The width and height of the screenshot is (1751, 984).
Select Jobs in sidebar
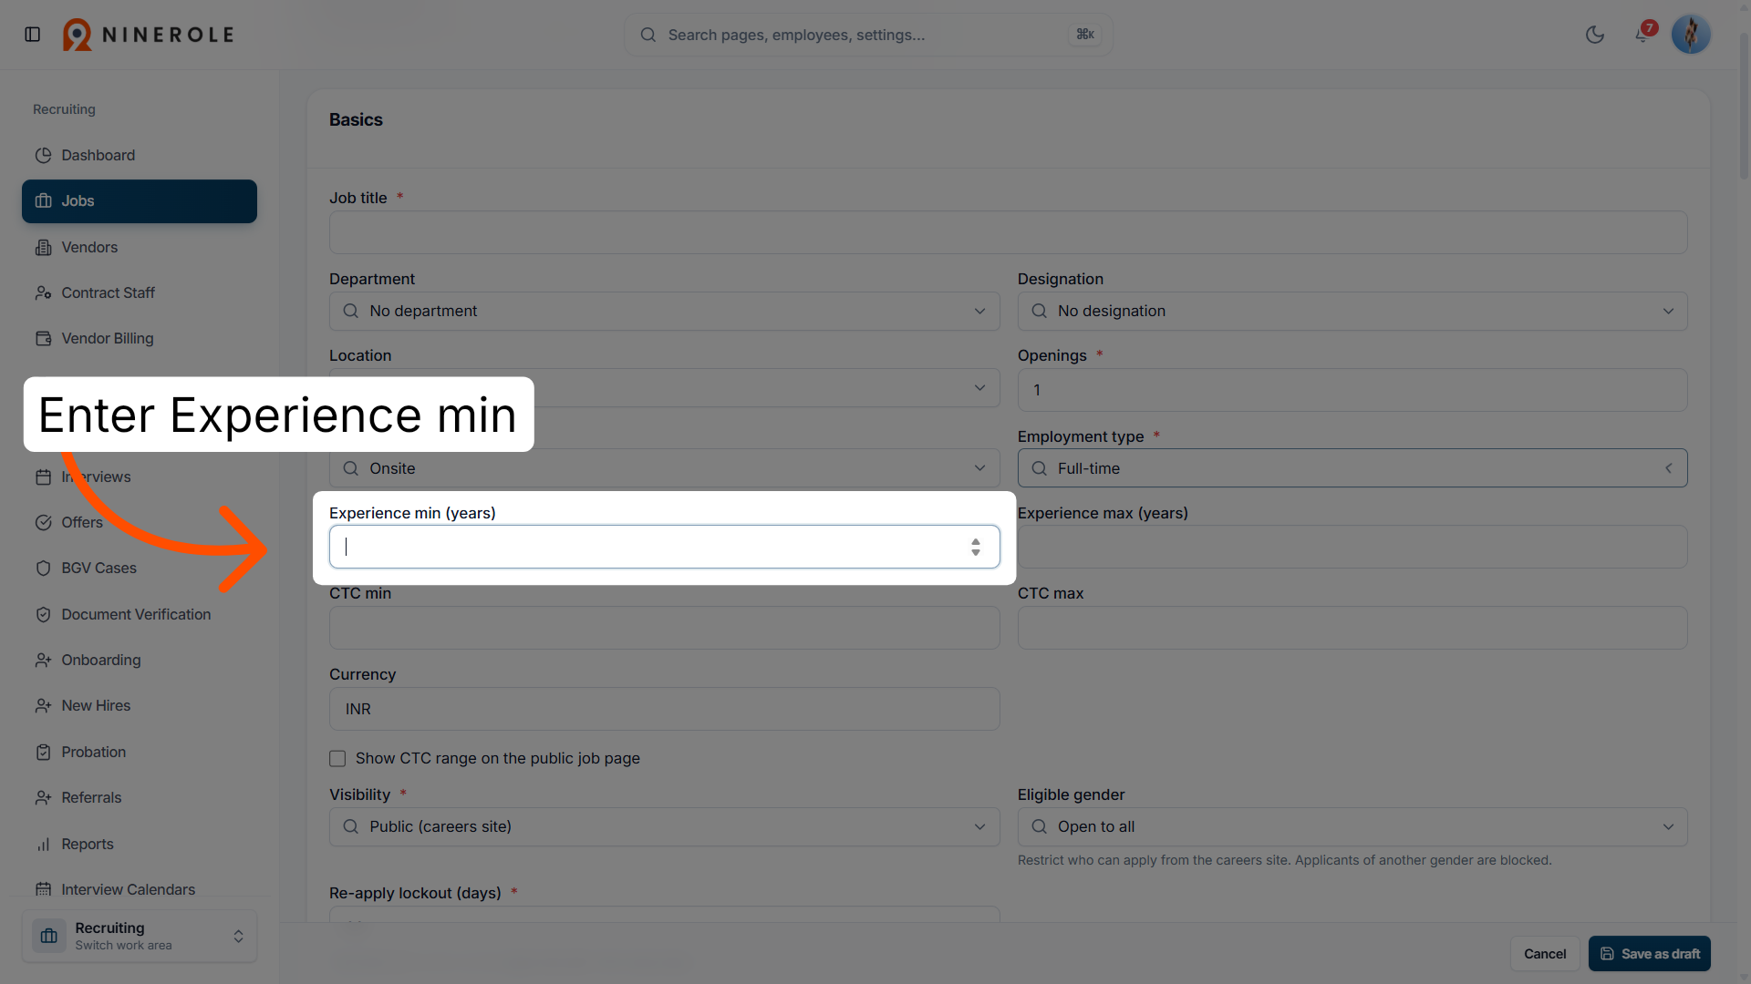(x=140, y=200)
